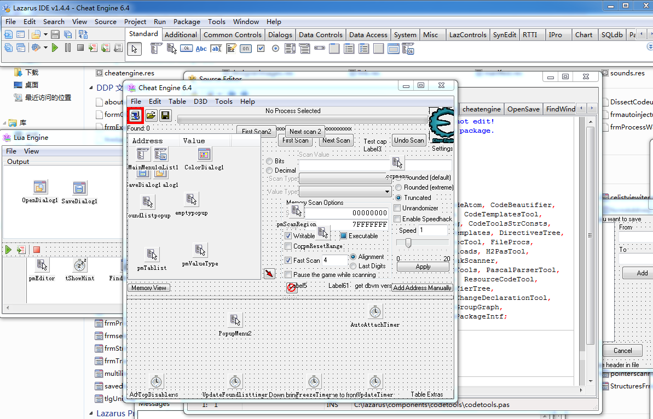Select the AutoAttachTimer component
This screenshot has height=419, width=653.
(x=375, y=311)
